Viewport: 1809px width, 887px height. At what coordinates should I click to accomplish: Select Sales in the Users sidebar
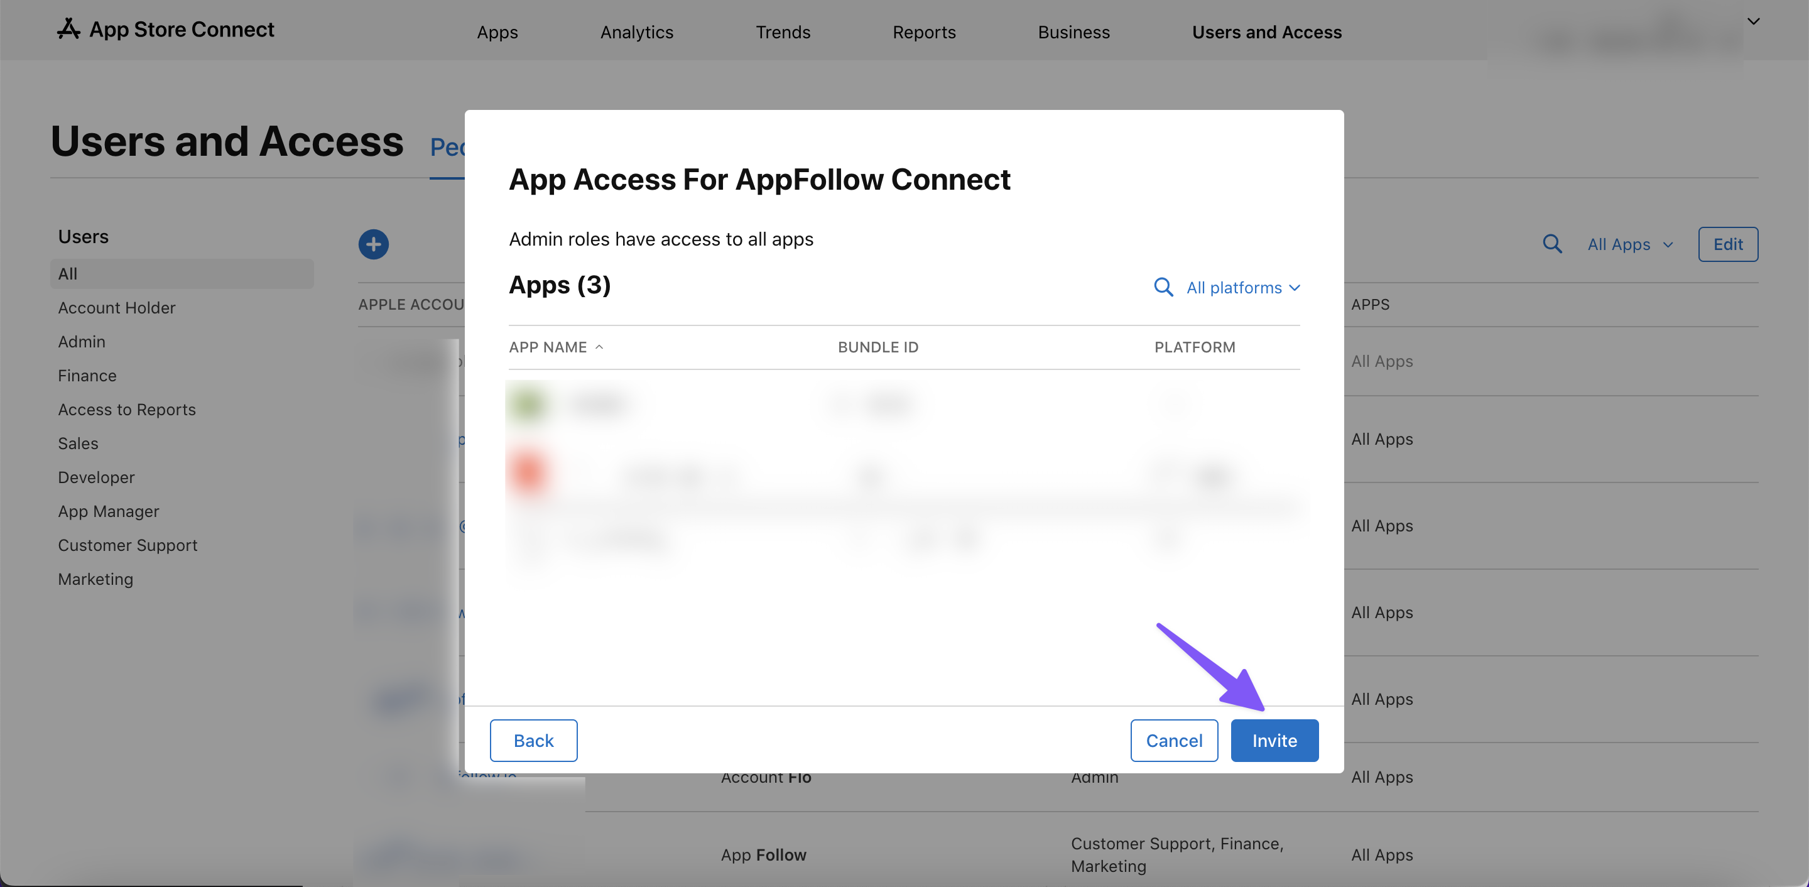point(78,443)
